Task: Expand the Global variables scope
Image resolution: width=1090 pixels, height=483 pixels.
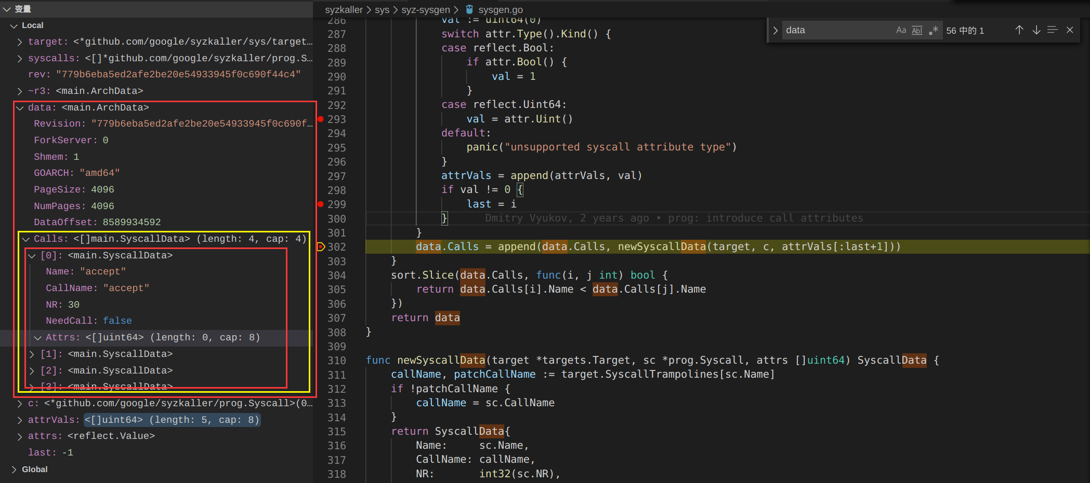Action: [x=14, y=470]
